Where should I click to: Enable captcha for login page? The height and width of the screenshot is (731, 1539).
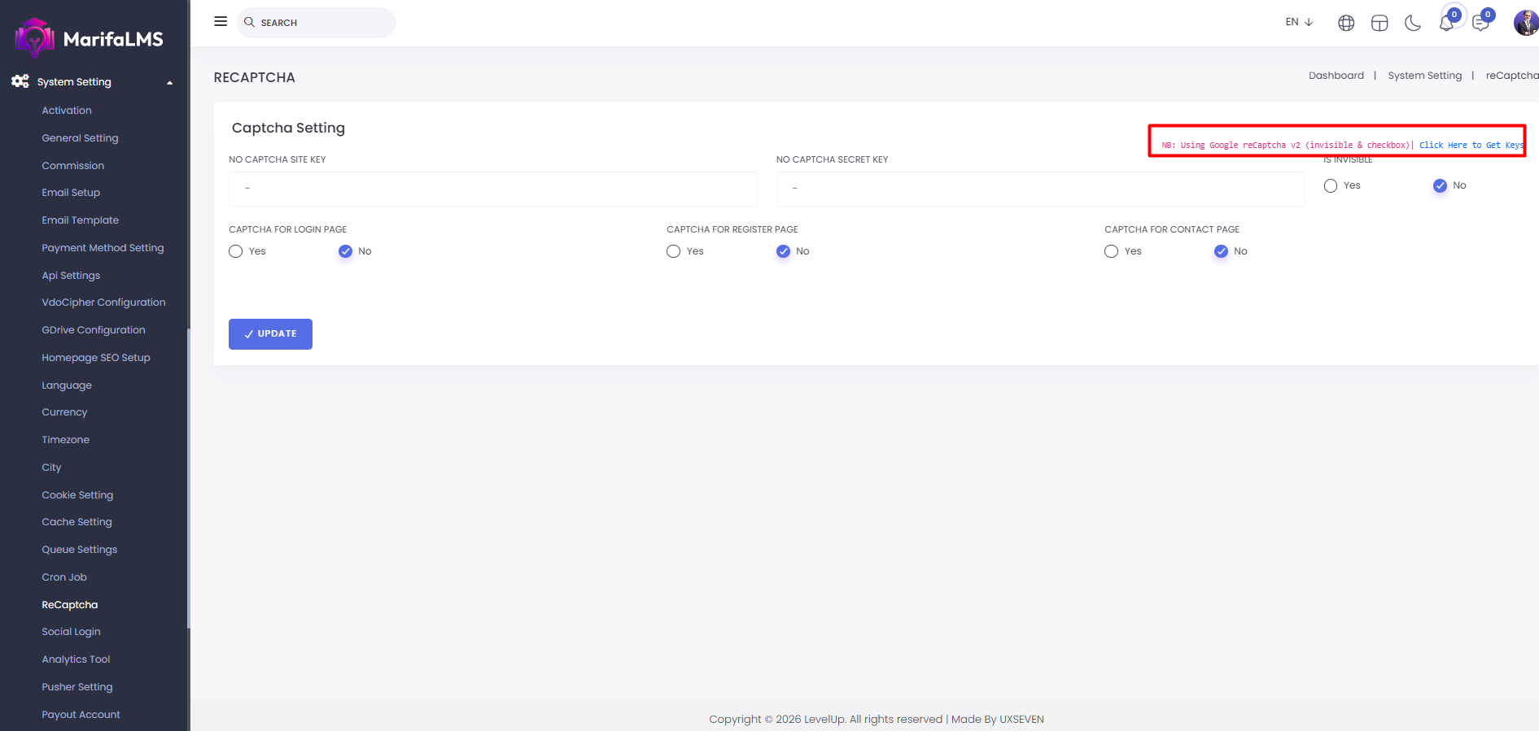[236, 251]
